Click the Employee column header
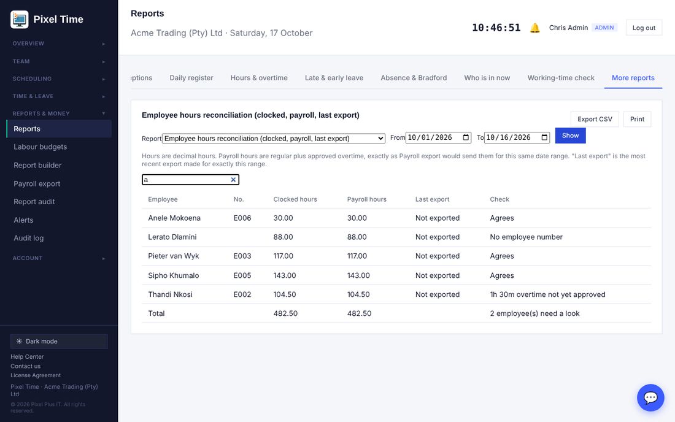Screen dimensions: 675x422 [163, 199]
